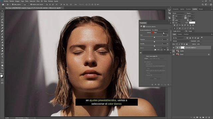Click foreground color swatch in toolbox
Screen dimensions: 213x119
coord(1,76)
